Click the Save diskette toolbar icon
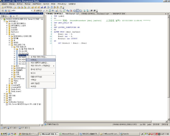Image resolution: width=170 pixels, height=136 pixels. pos(42,7)
